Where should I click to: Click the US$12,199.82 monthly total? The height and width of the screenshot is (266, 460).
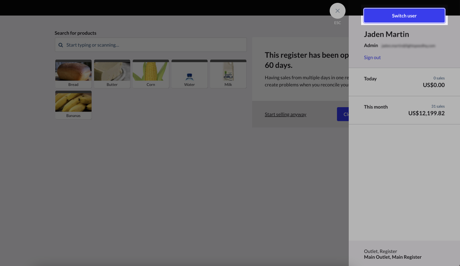[x=426, y=113]
